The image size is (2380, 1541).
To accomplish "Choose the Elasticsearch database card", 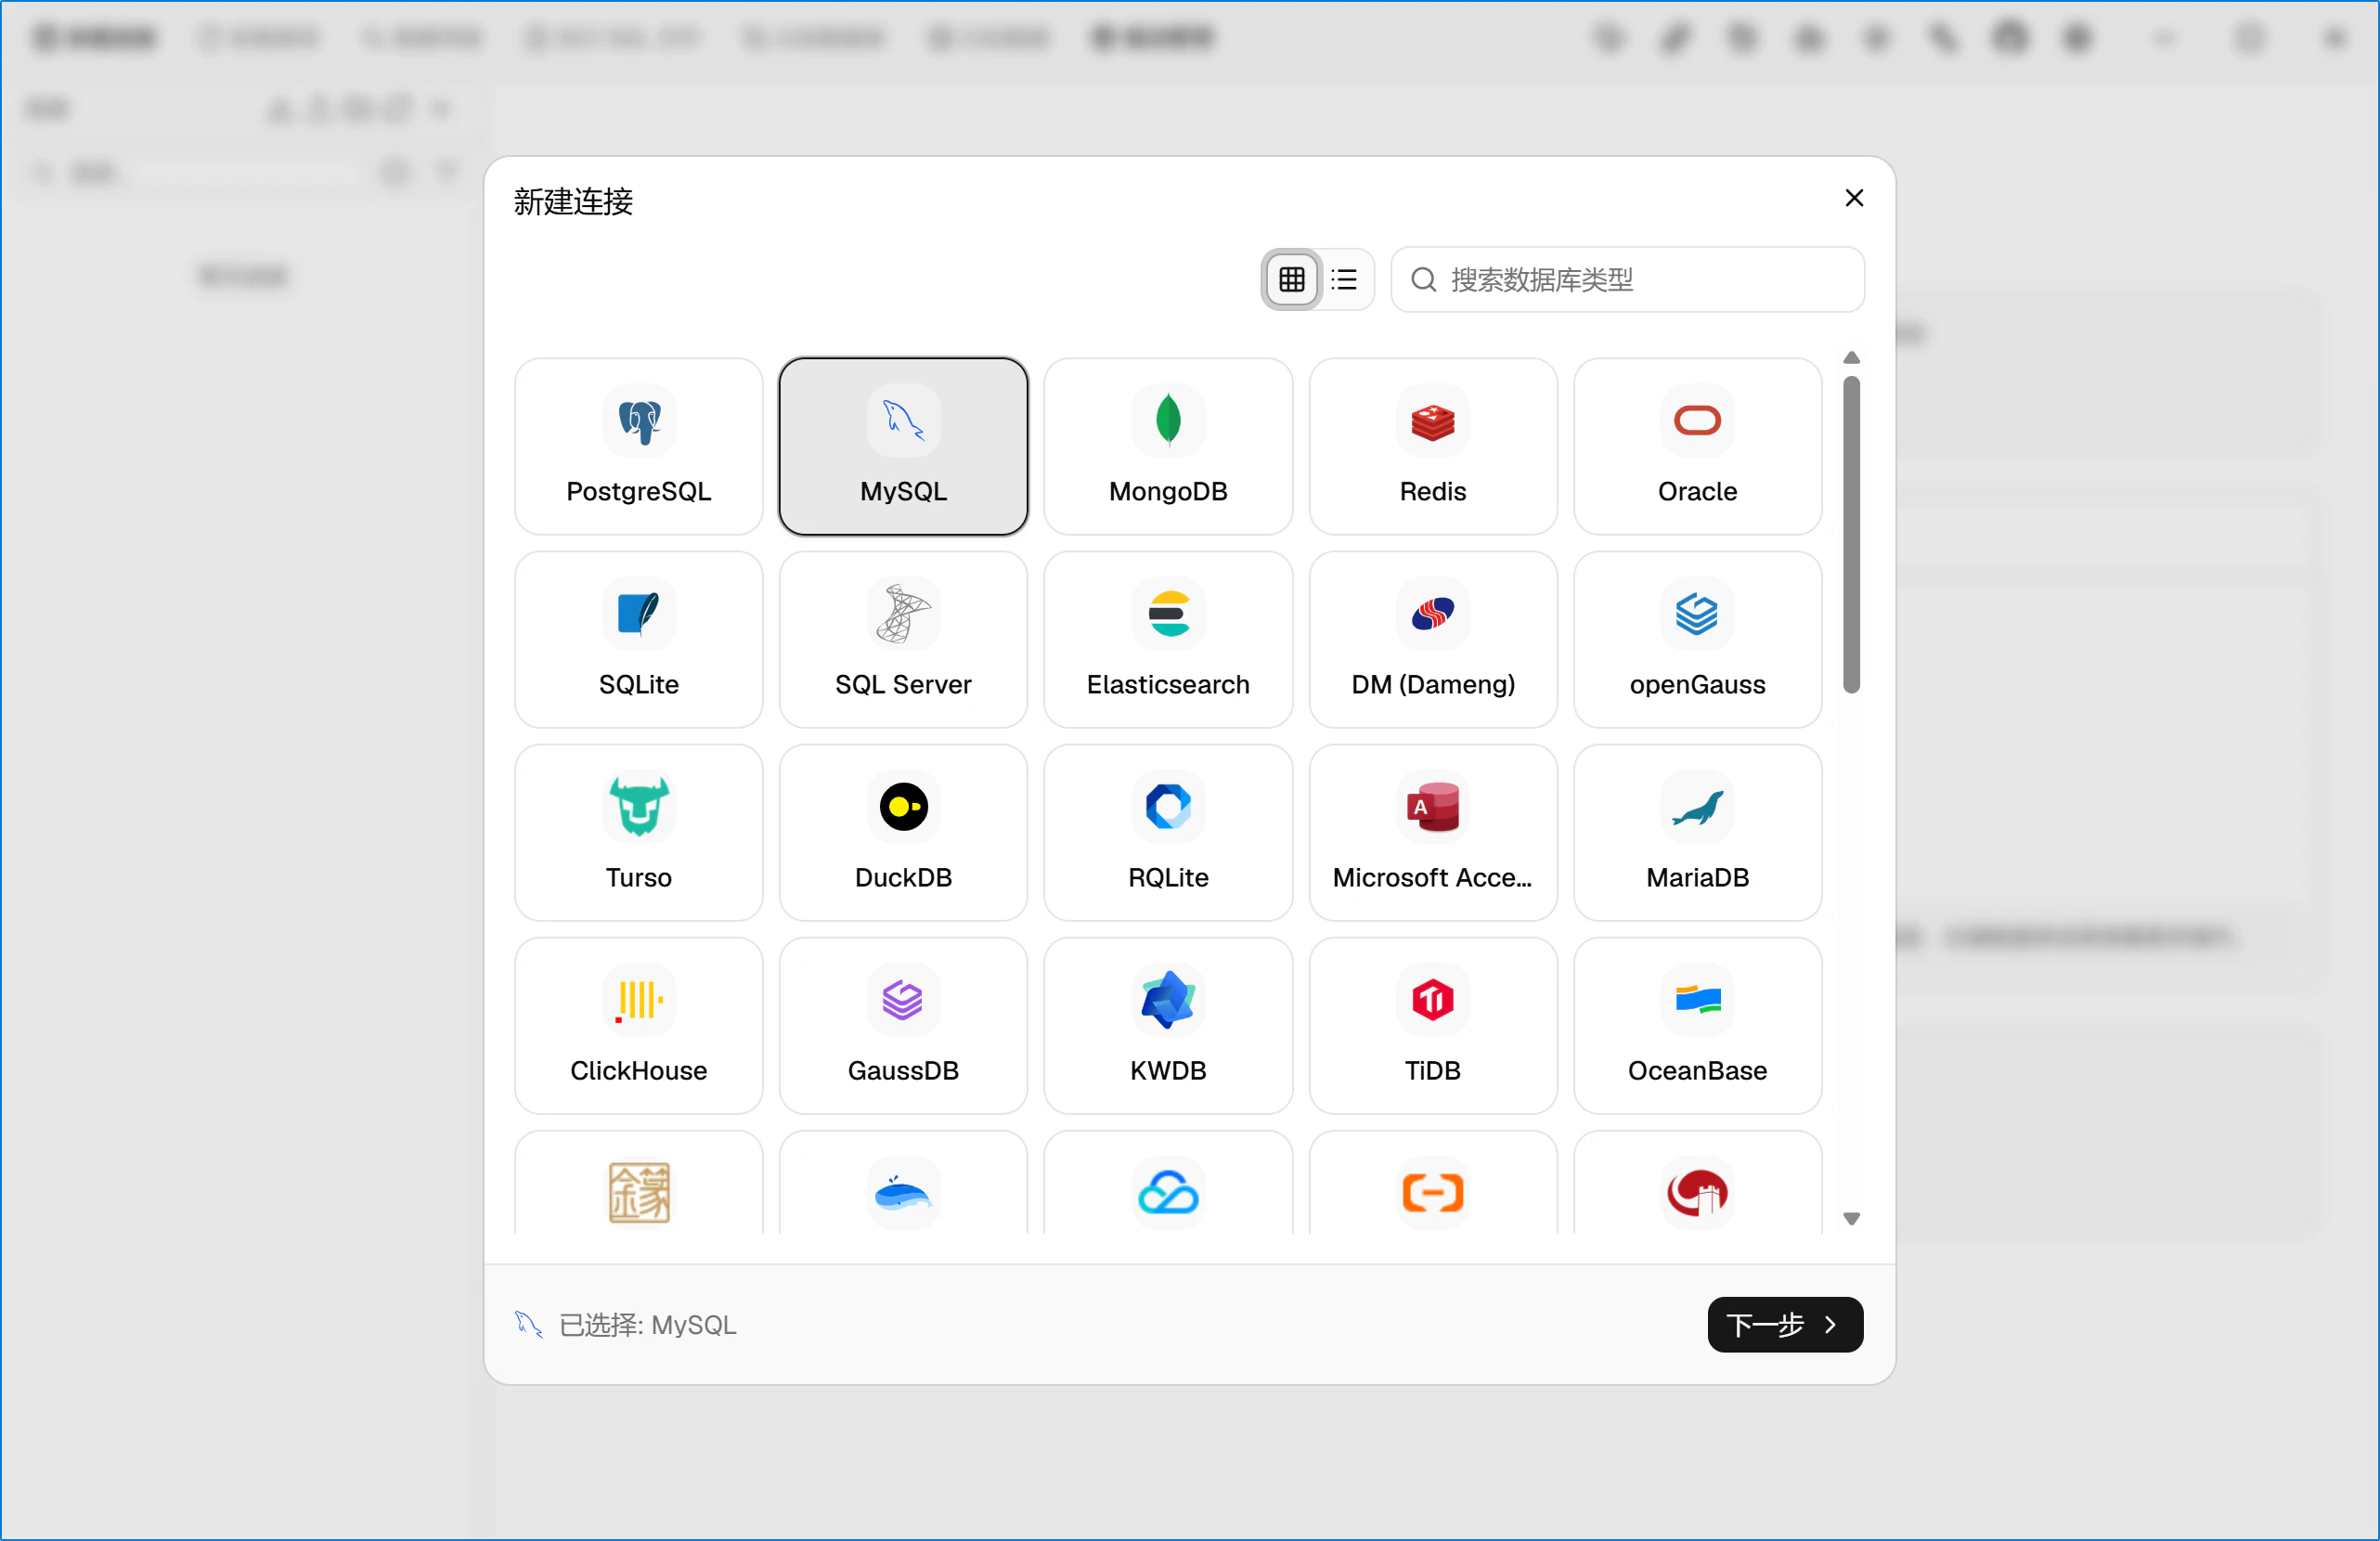I will tap(1168, 639).
